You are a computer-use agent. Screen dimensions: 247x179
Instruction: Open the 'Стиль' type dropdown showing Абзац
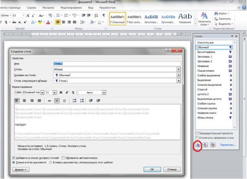tap(179, 69)
